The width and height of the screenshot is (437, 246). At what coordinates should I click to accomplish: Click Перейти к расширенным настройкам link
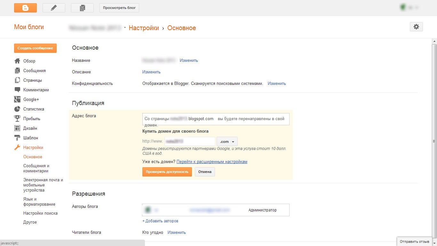tap(212, 161)
